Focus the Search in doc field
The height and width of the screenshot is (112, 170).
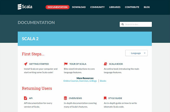click(x=136, y=24)
